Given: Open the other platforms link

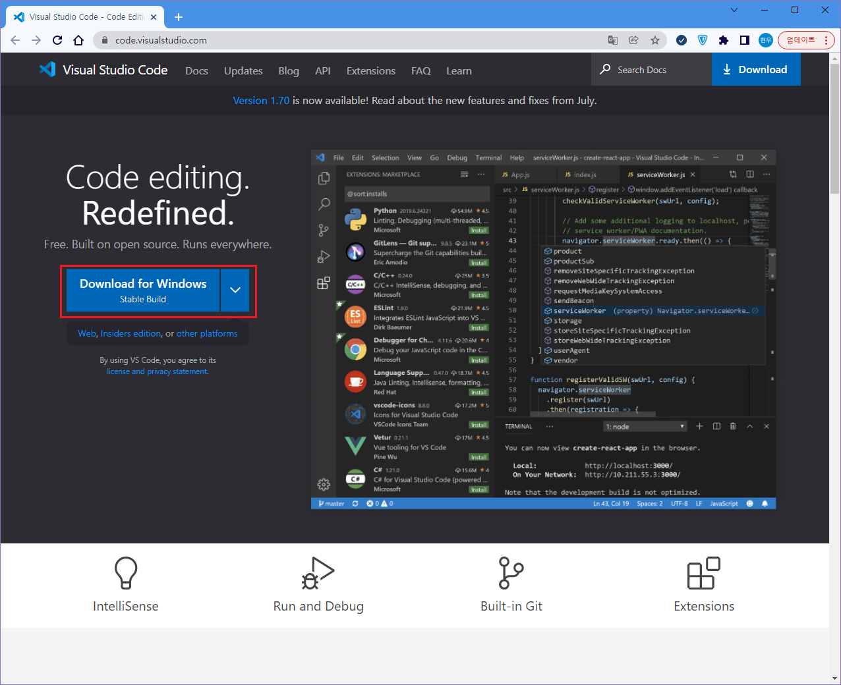Looking at the screenshot, I should [207, 334].
